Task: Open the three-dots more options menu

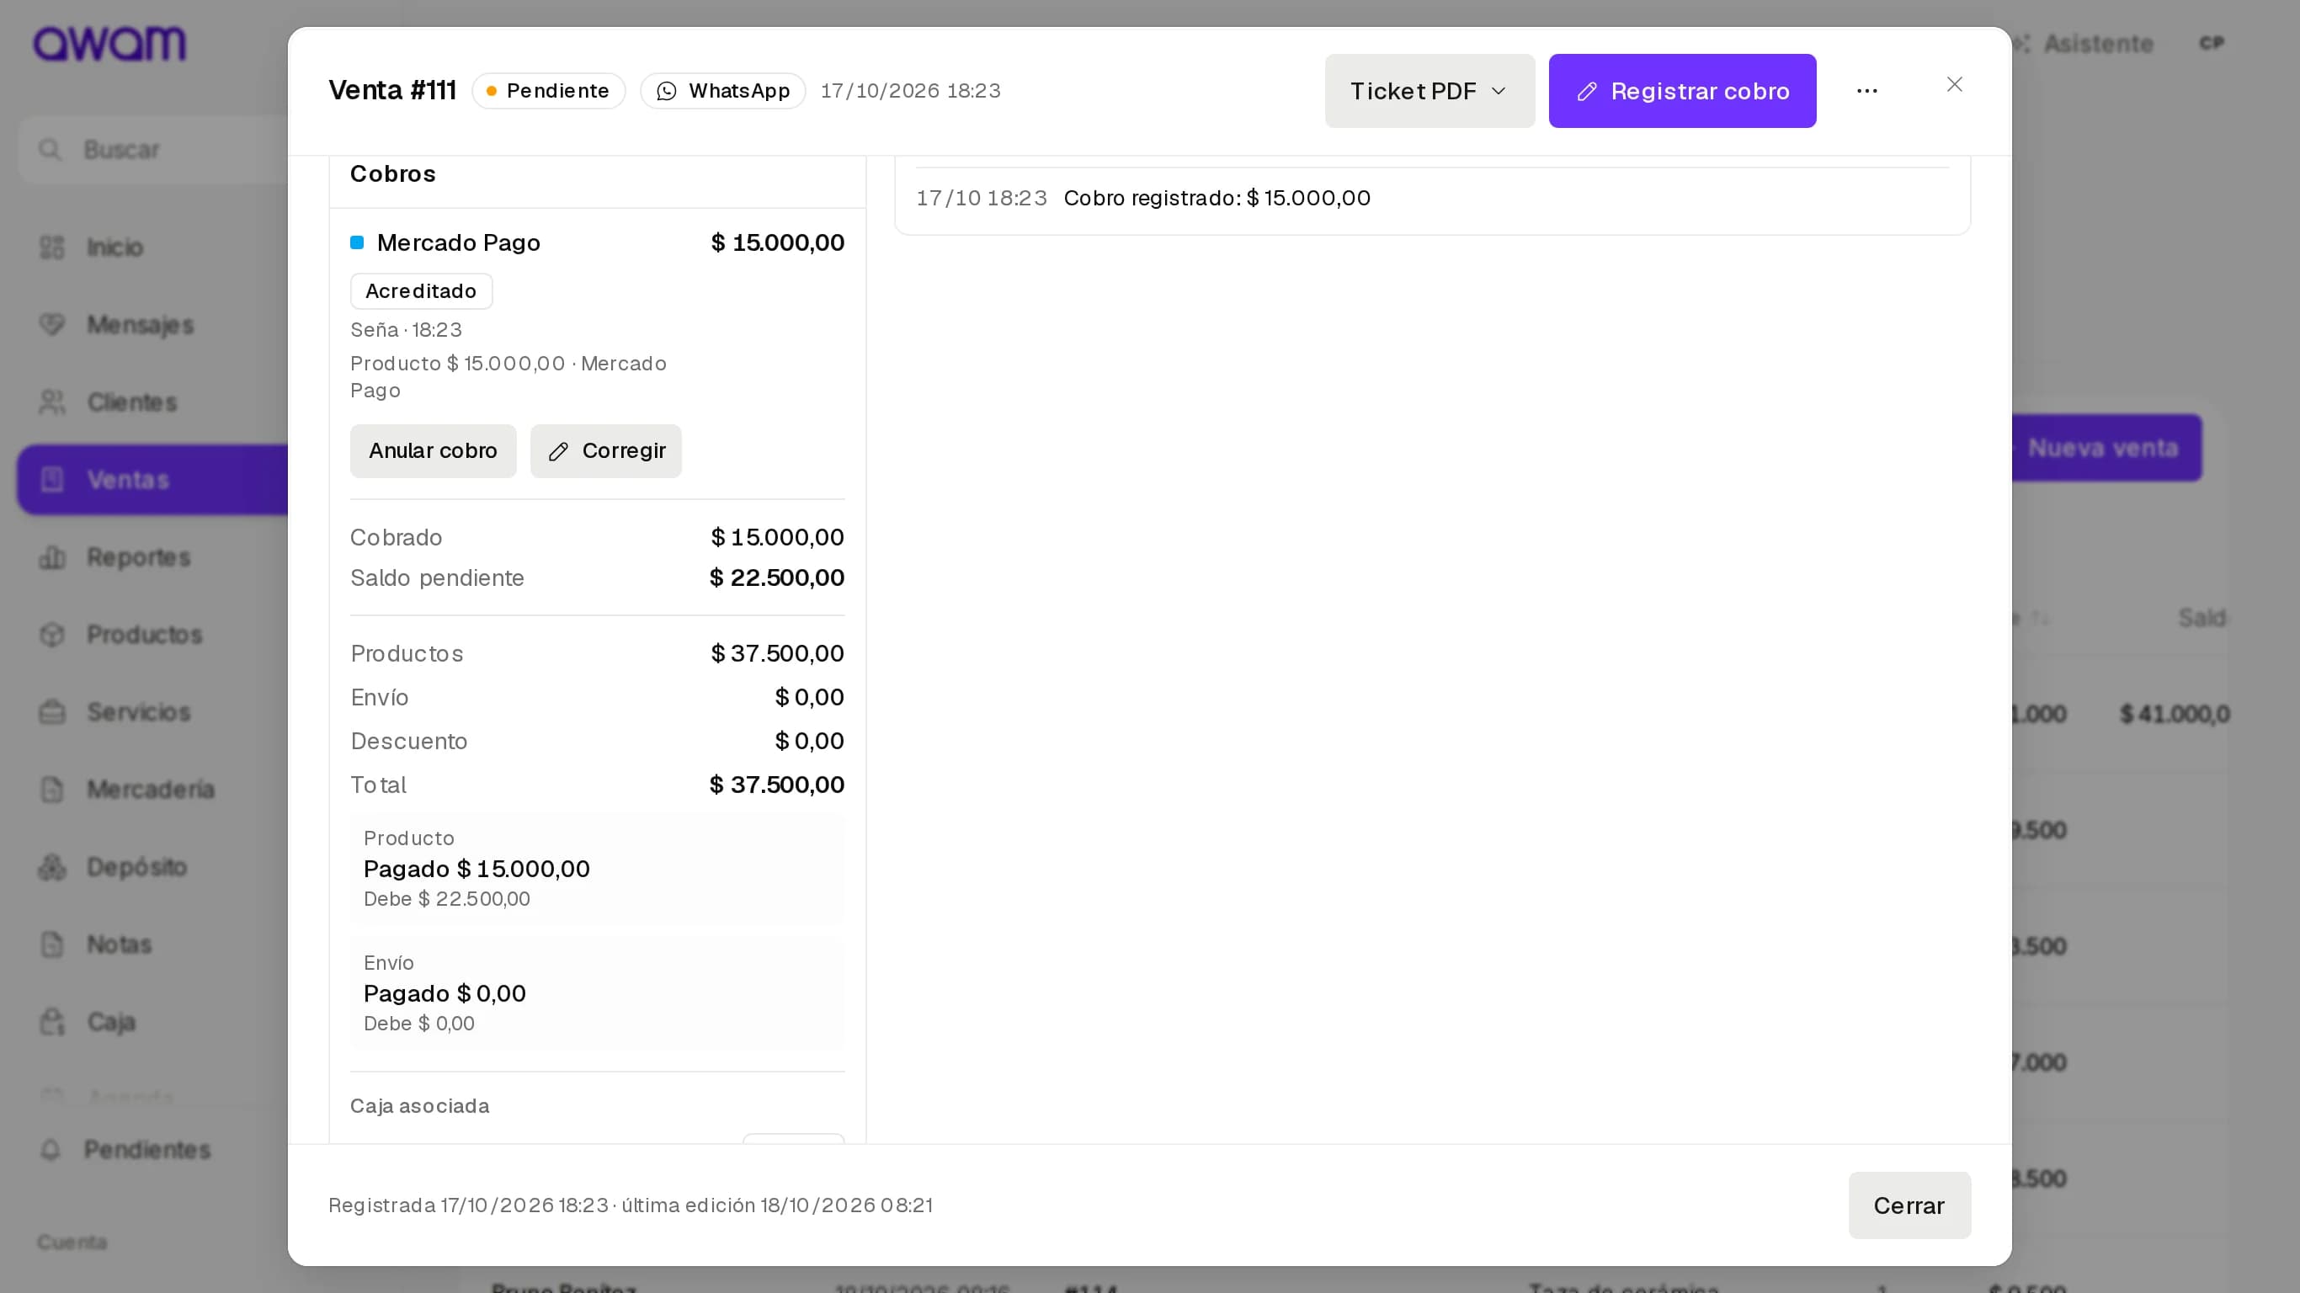Action: point(1867,91)
